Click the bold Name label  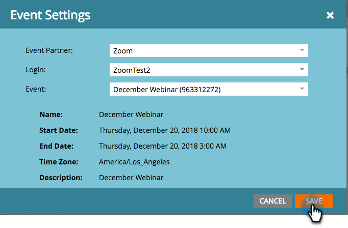pyautogui.click(x=51, y=115)
